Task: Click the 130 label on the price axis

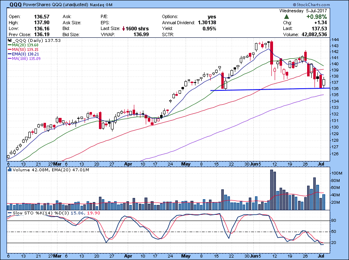Action: pos(335,127)
